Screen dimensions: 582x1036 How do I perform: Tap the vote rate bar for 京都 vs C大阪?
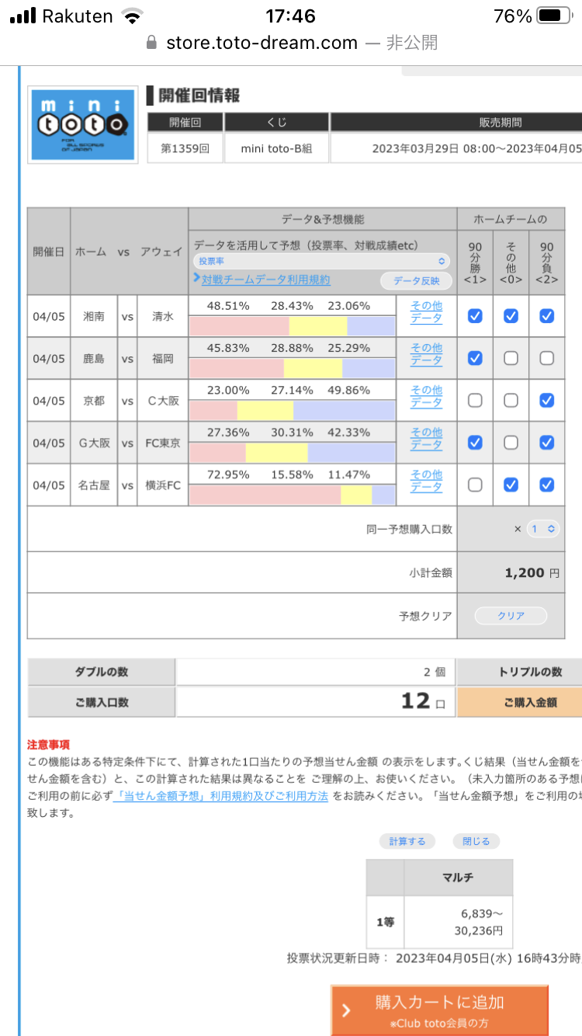(292, 410)
